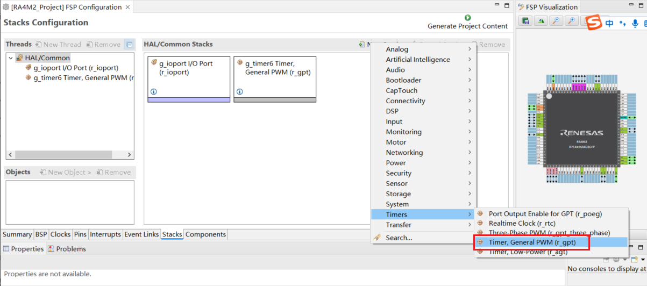Choose Realtime Clock (r_rtc) from submenu
The height and width of the screenshot is (286, 647).
(x=551, y=223)
